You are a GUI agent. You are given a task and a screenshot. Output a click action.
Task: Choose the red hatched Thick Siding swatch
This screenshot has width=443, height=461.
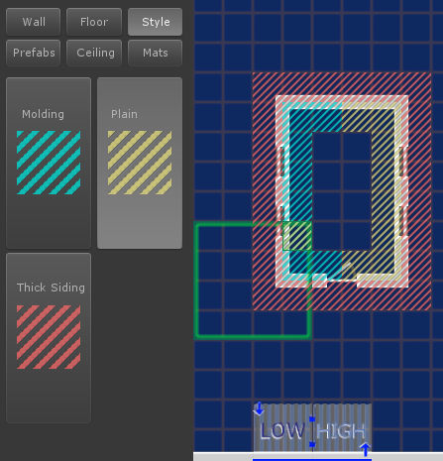pyautogui.click(x=49, y=337)
